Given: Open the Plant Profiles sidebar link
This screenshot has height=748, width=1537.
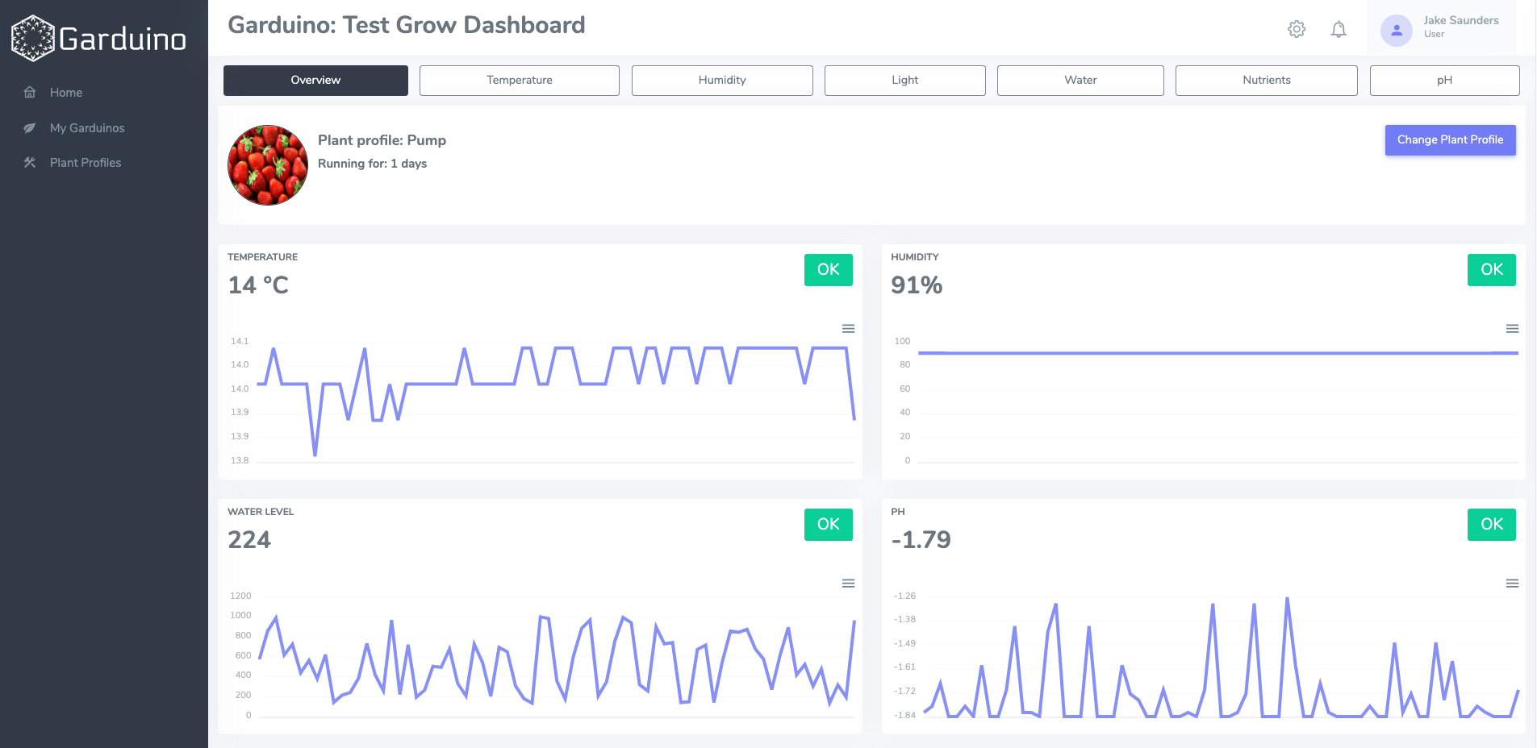Looking at the screenshot, I should pos(86,163).
